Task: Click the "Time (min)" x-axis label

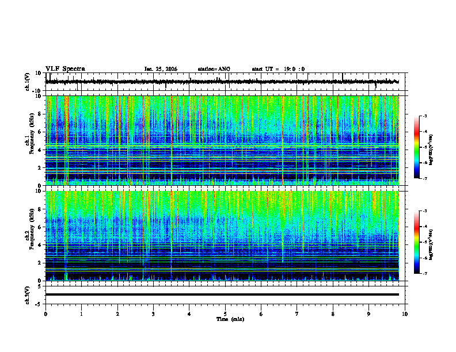Action: click(230, 319)
